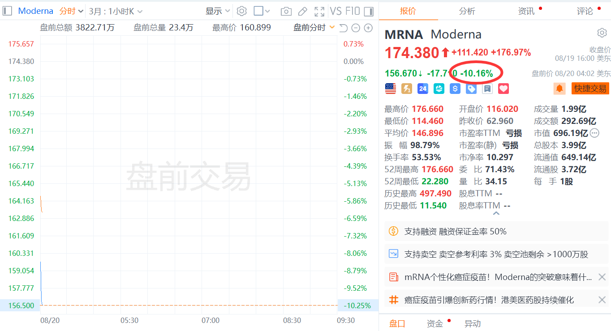Open the 癌症疫苗引爆创新药行情 topic link
This screenshot has width=611, height=331.
point(489,300)
